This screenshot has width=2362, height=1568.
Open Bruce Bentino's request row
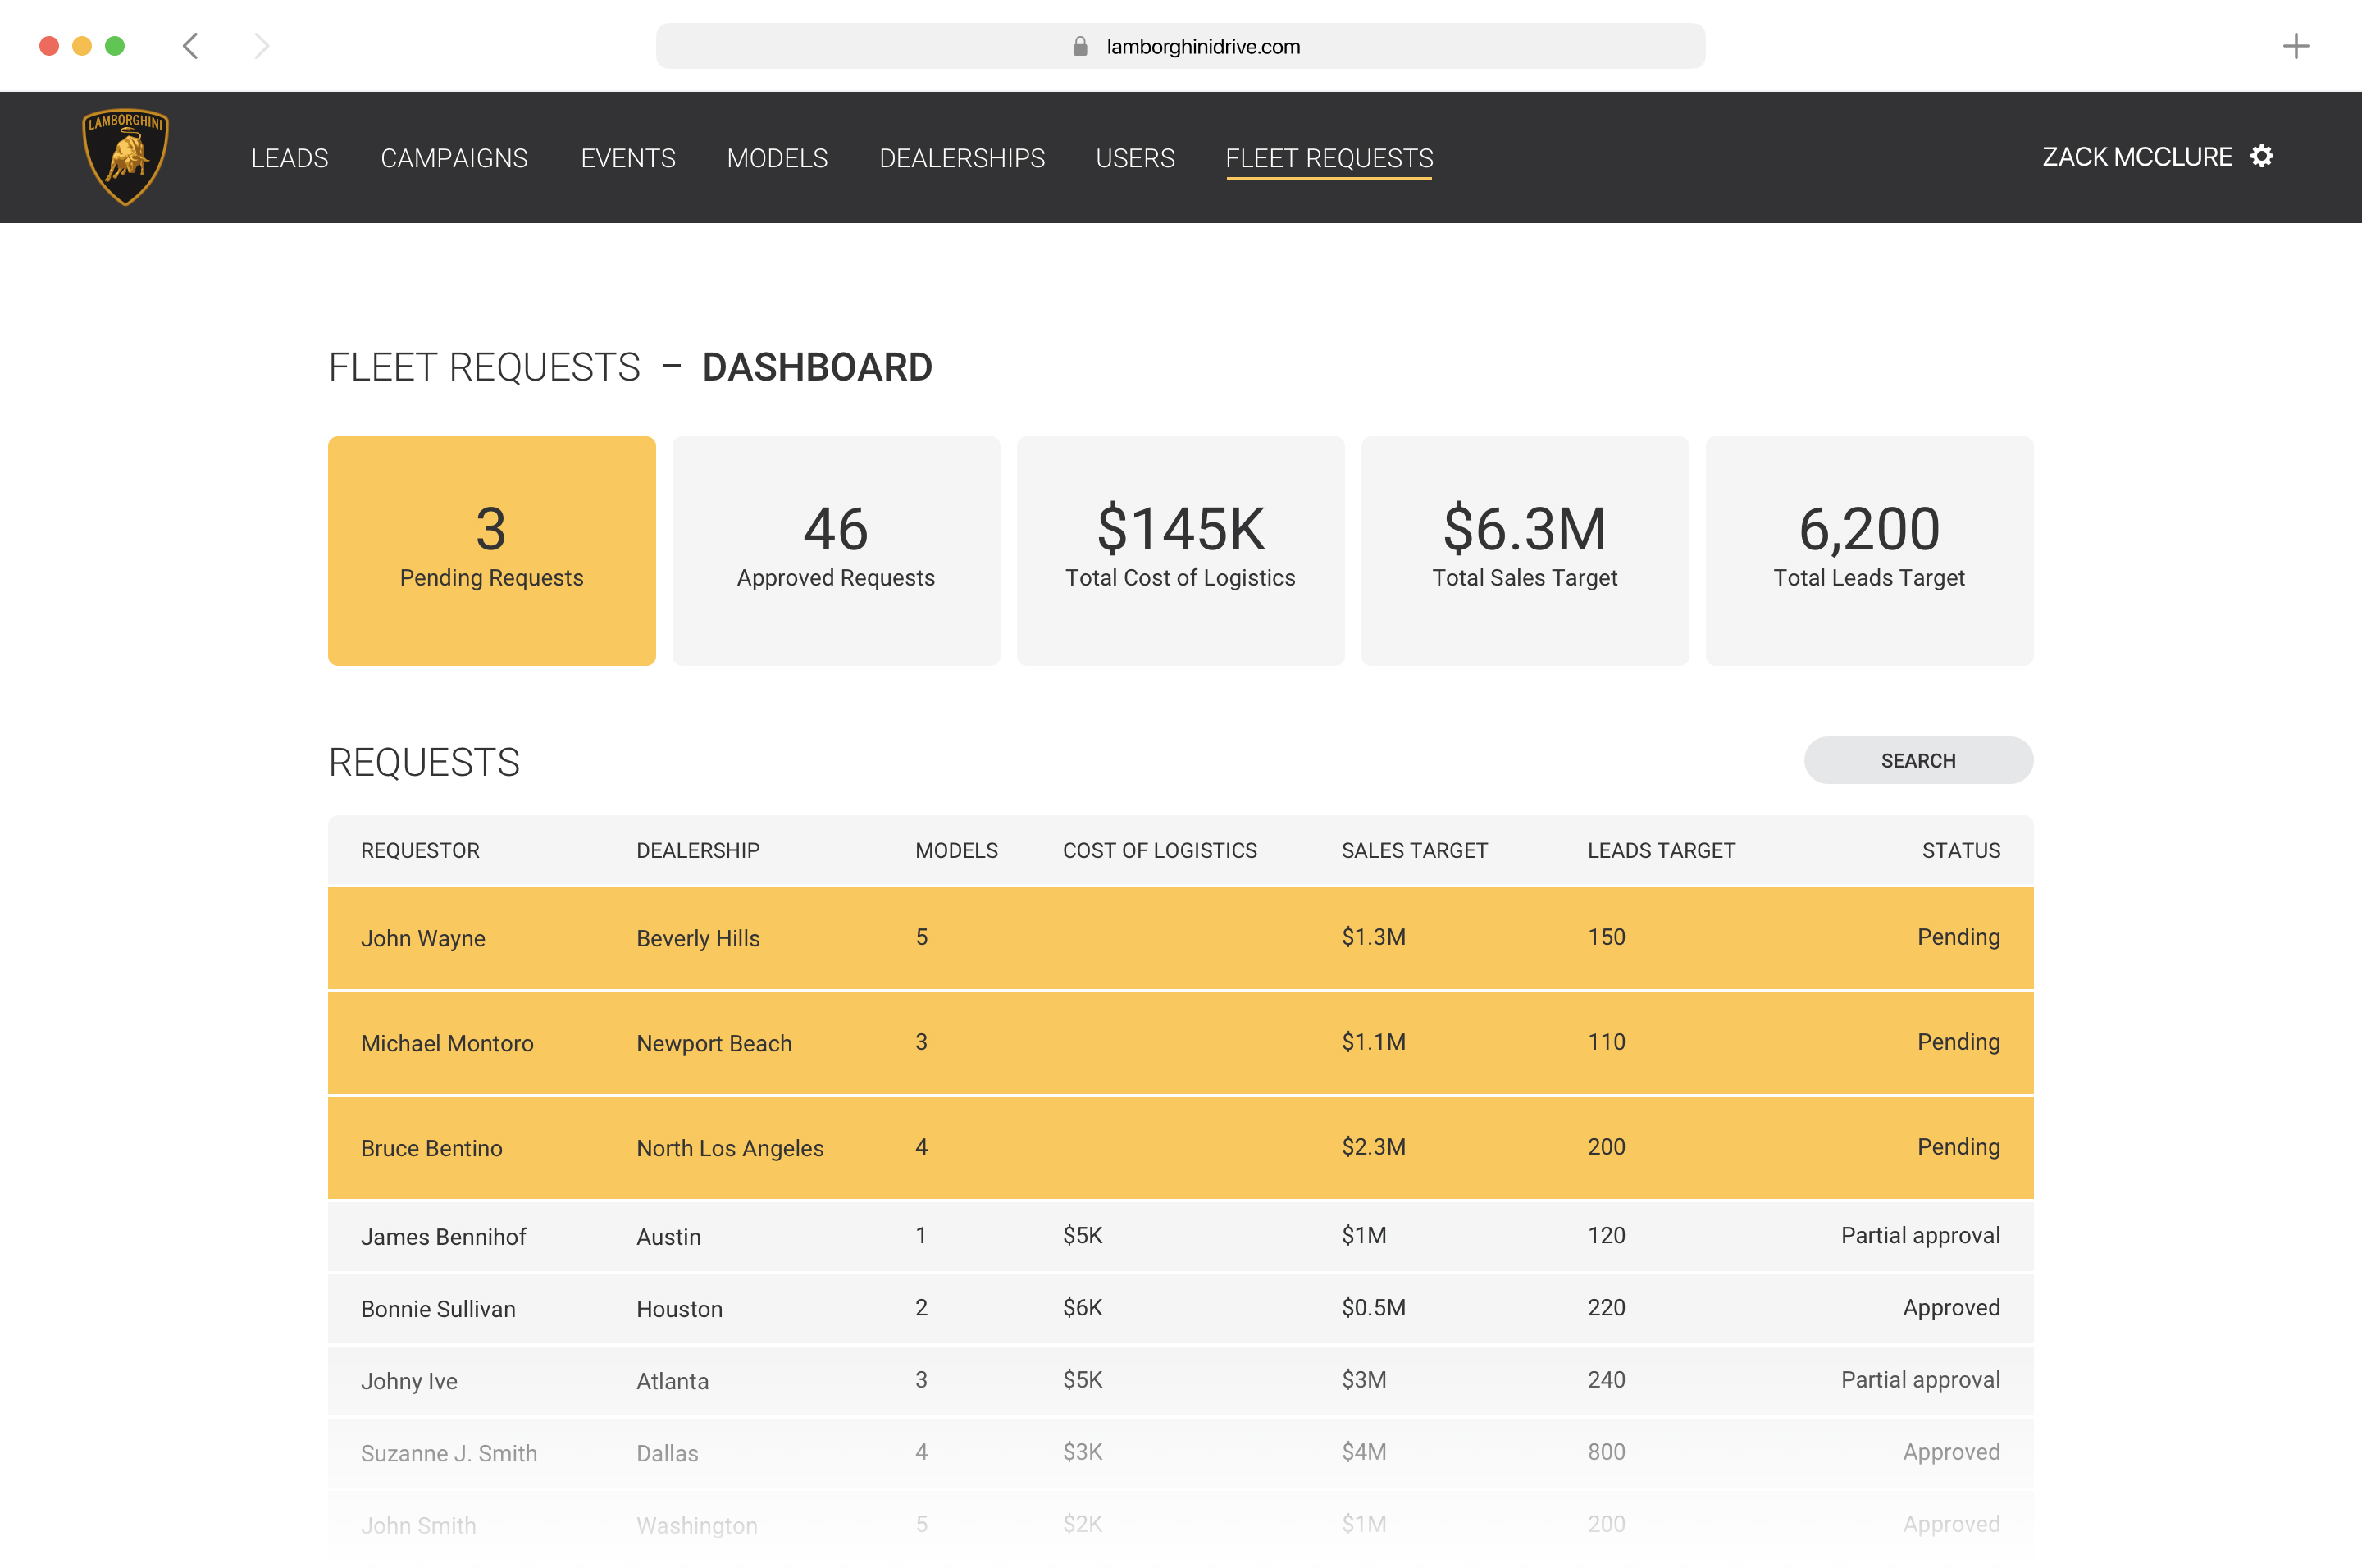1180,1147
